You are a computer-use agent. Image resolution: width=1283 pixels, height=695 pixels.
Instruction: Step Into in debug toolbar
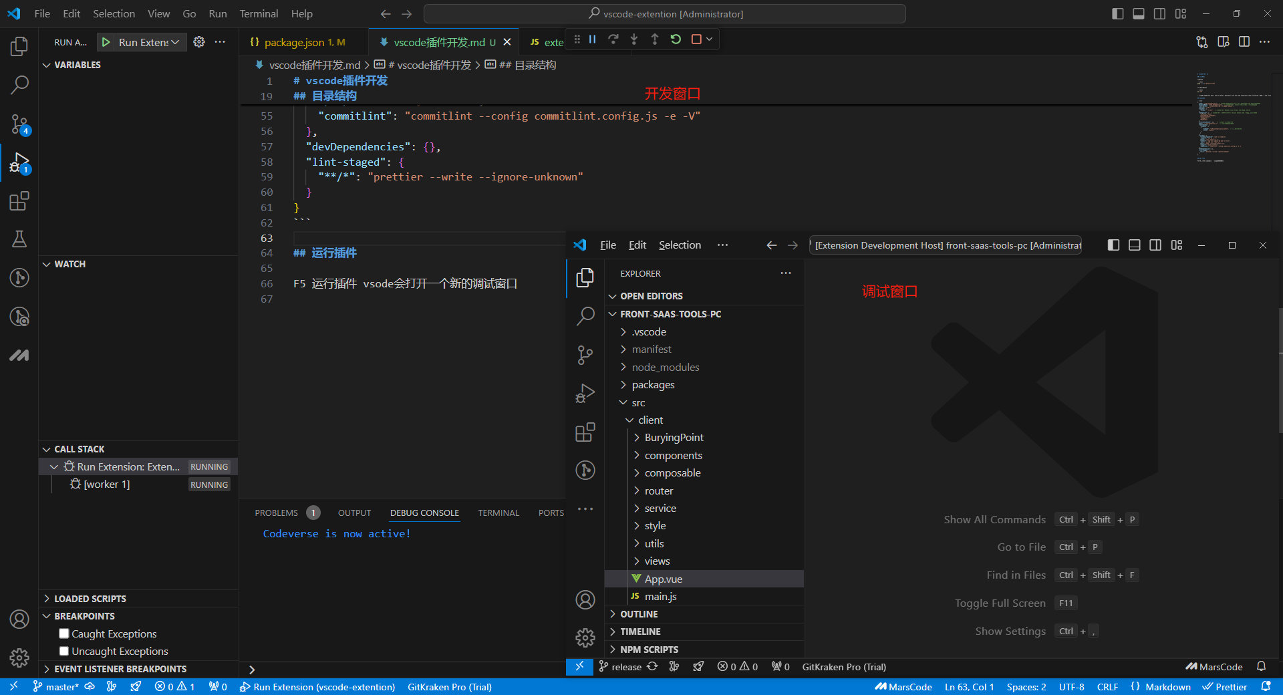(633, 39)
